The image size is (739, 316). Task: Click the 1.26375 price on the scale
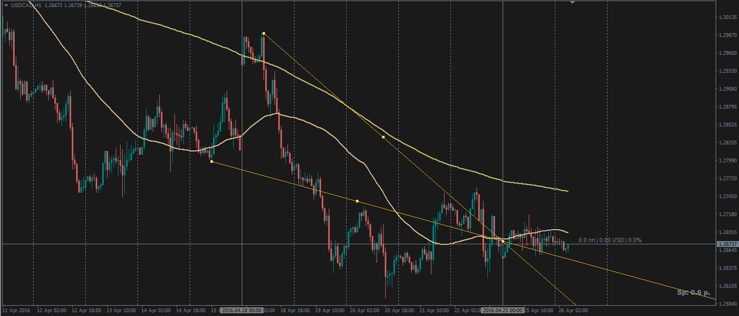[727, 268]
